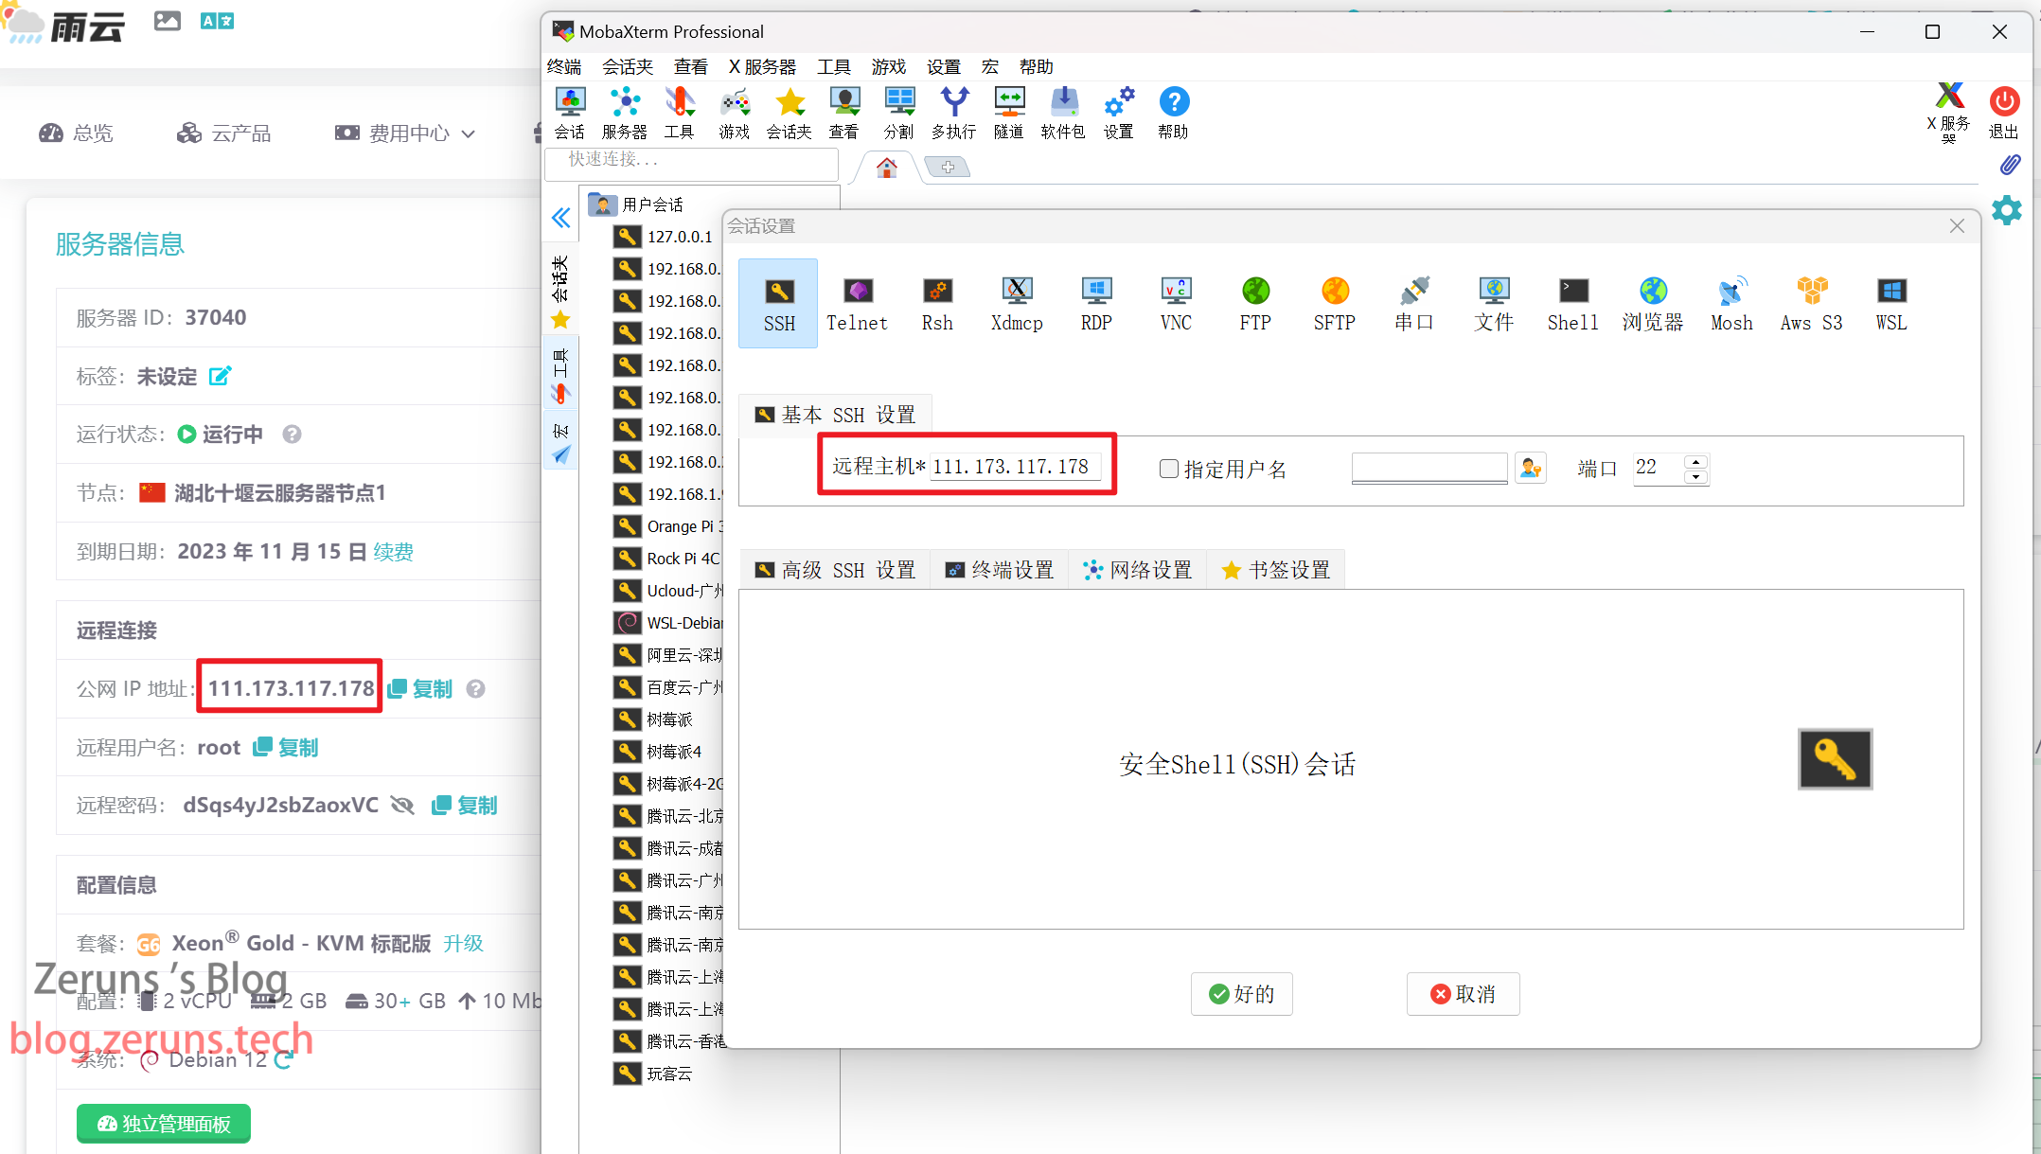Click the user manager icon beside username field

tap(1531, 468)
